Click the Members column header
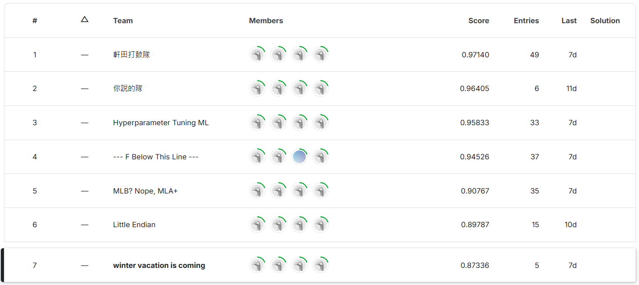Screen dimensions: 639x285 point(266,21)
